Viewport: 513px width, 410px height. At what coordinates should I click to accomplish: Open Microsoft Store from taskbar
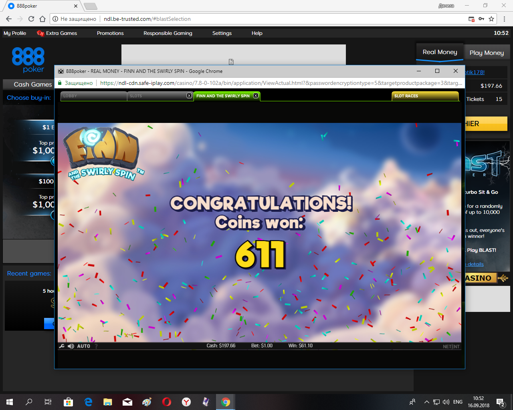click(x=68, y=402)
